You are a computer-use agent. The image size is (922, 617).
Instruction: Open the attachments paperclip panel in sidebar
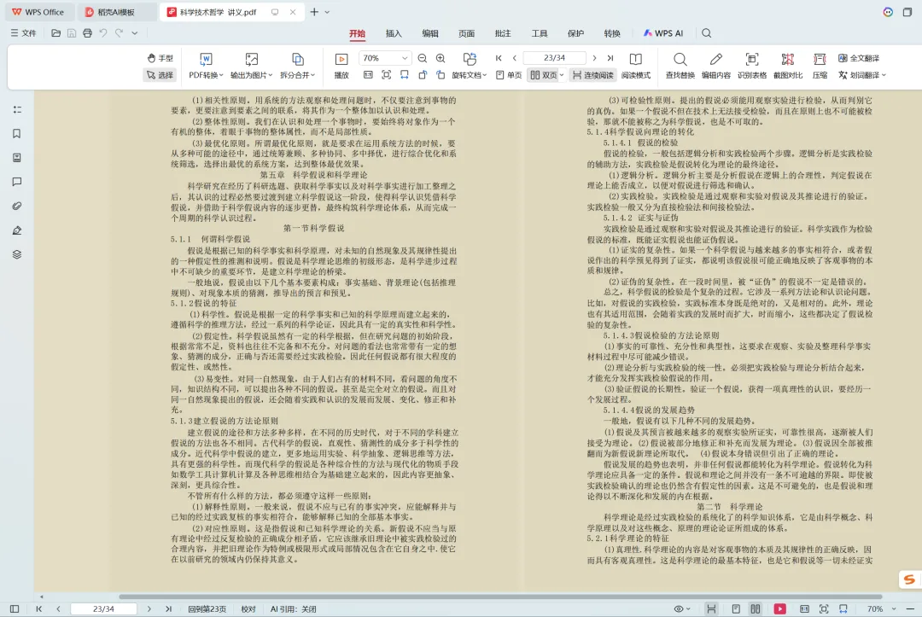(x=17, y=207)
